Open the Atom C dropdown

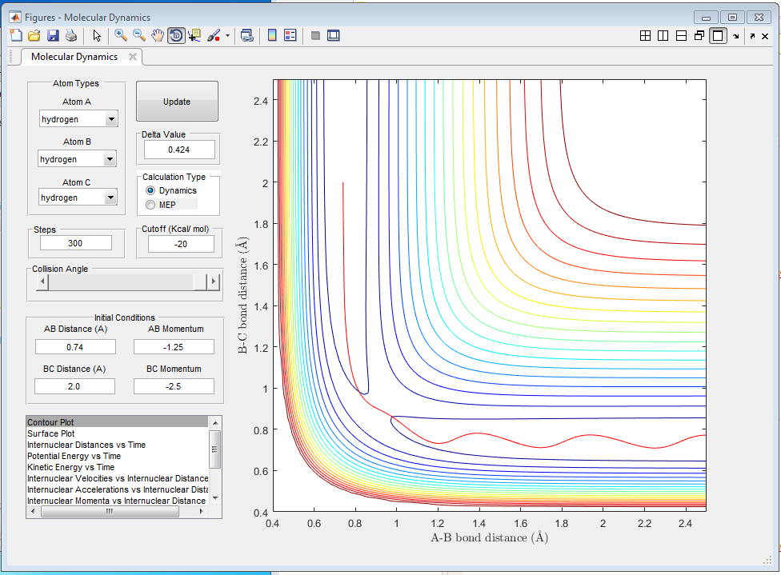pos(111,198)
